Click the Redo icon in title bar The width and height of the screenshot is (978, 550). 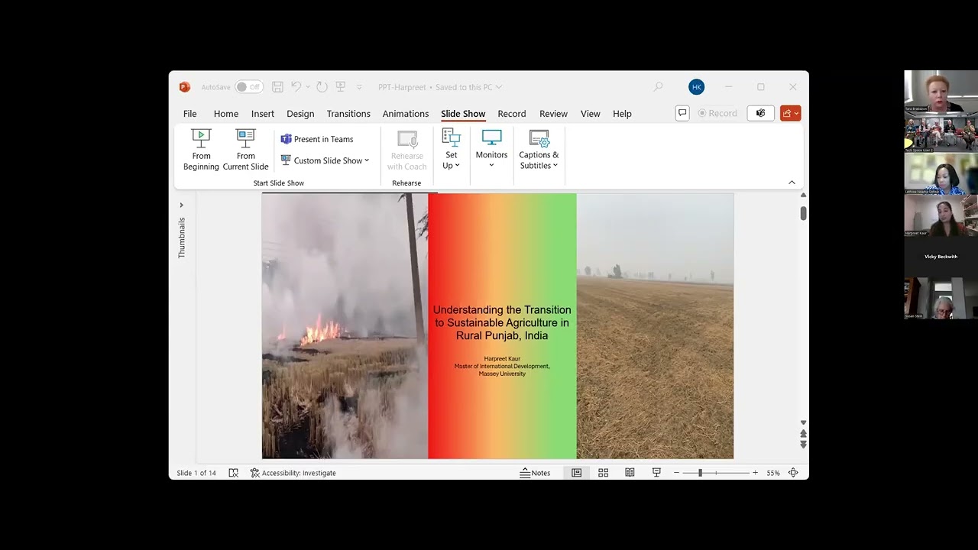click(322, 87)
